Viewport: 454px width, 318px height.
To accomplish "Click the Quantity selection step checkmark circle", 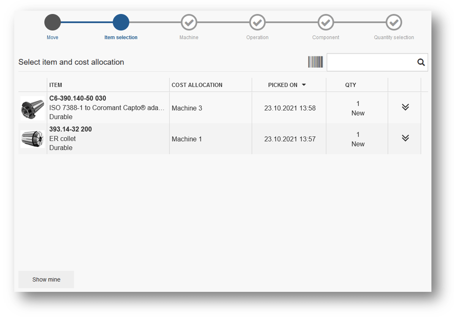I will pyautogui.click(x=394, y=22).
